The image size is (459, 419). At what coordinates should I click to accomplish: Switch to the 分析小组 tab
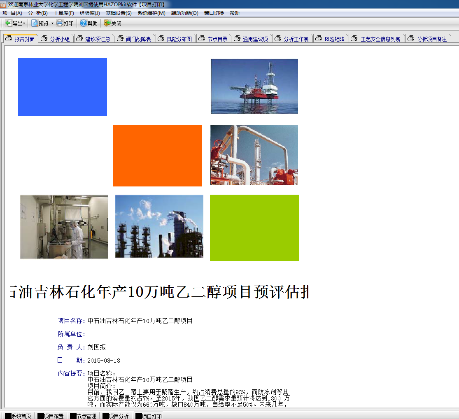(x=56, y=39)
